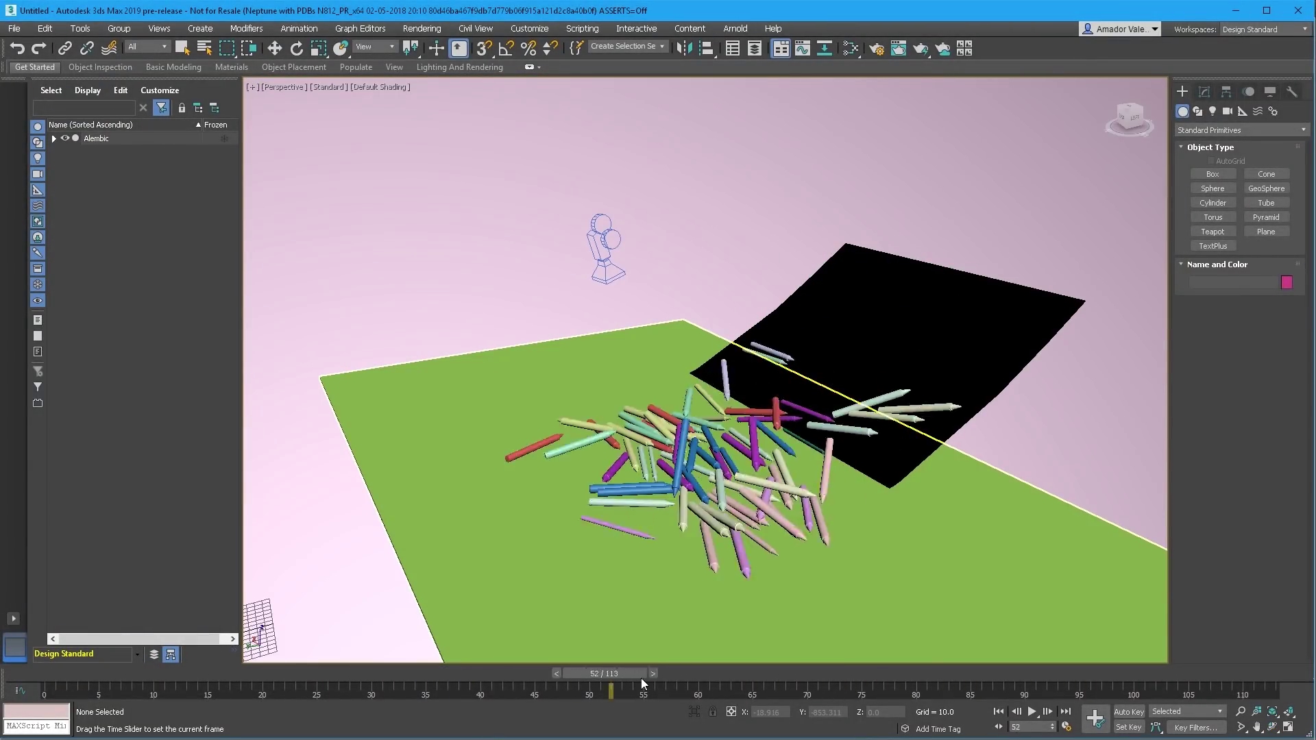
Task: Click the Schematic View icon
Action: 824,48
